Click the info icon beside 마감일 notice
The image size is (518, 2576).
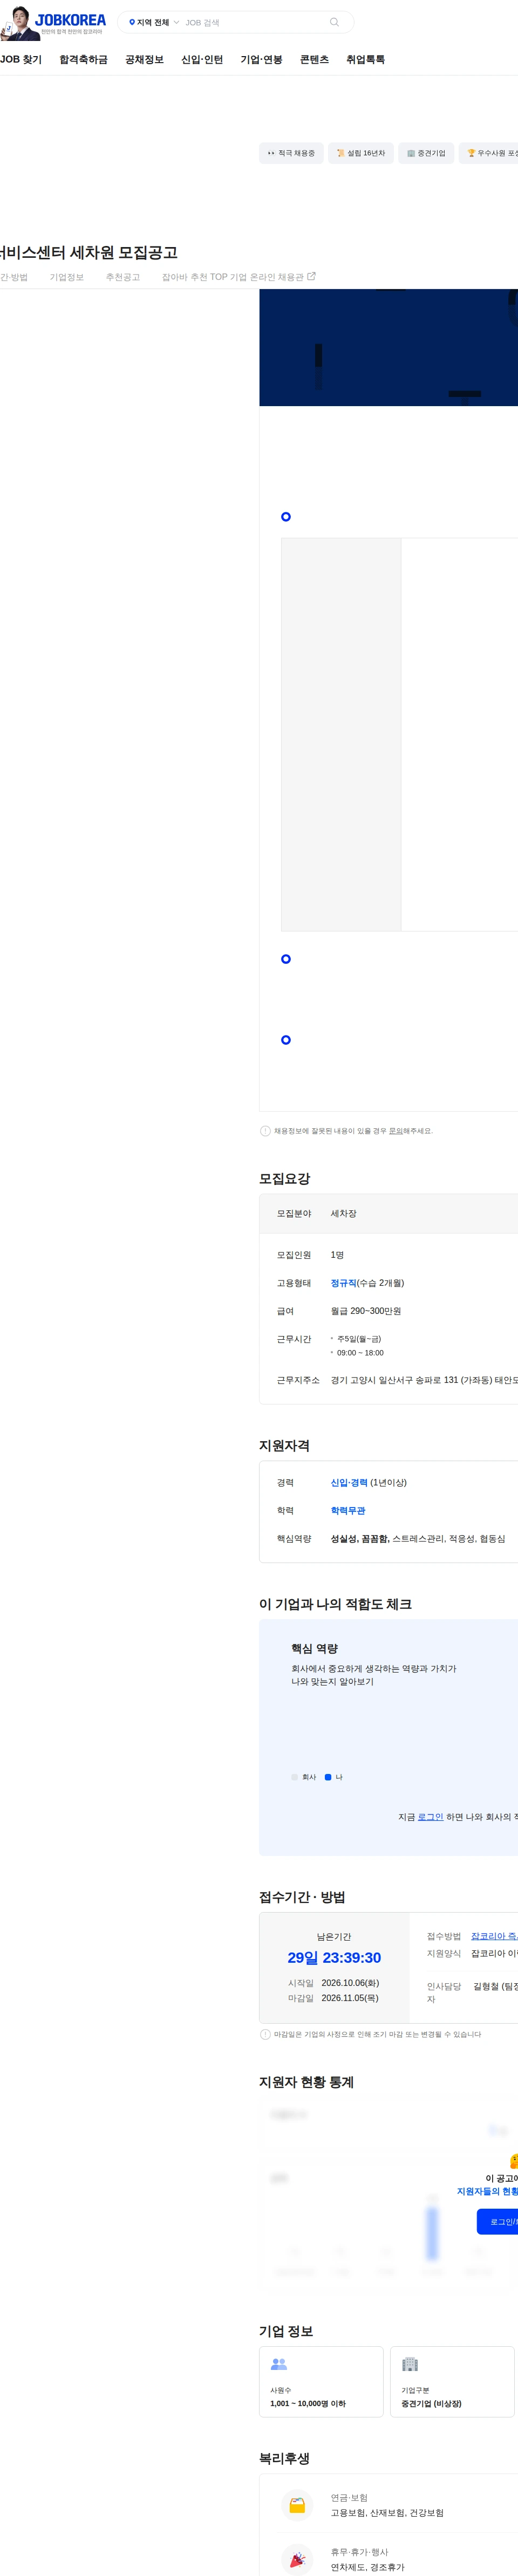click(265, 2034)
